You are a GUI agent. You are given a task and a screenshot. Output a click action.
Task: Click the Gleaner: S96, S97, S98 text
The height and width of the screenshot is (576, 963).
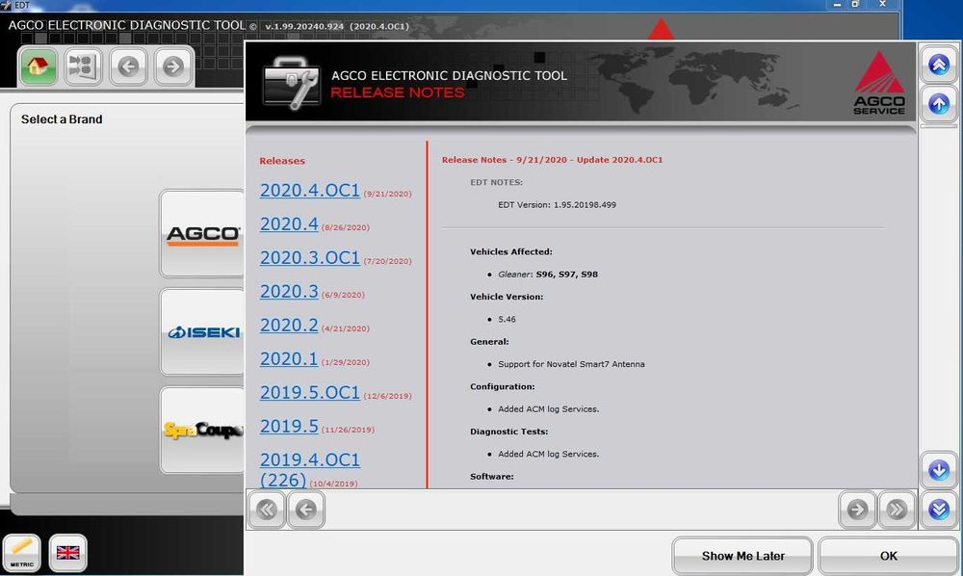548,275
